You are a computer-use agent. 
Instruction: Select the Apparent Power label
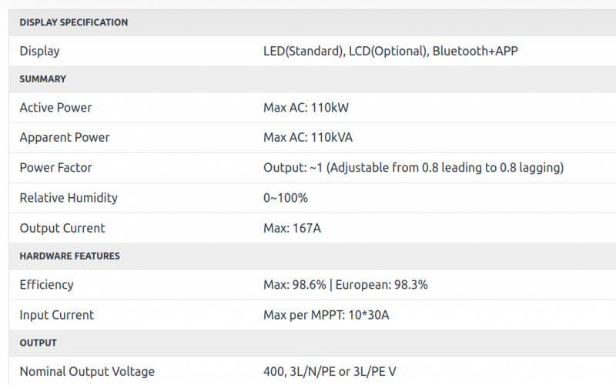click(65, 138)
